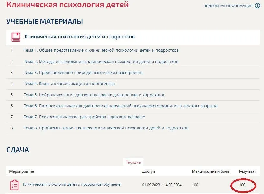This screenshot has width=264, height=194.
Task: Open Тема 1 general overview topic
Action: (x=101, y=50)
